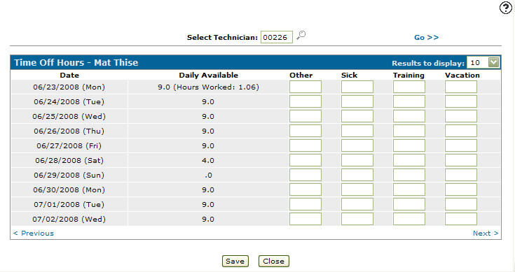Click Vacation field for 06/23/2008 (Mon)
This screenshot has height=272, width=515.
[x=461, y=87]
